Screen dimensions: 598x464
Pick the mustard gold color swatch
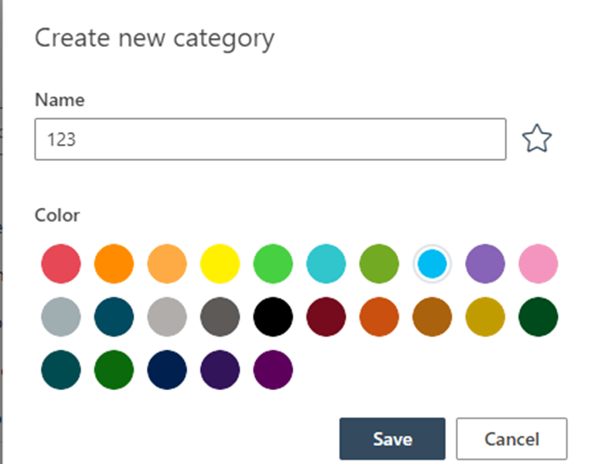click(485, 317)
